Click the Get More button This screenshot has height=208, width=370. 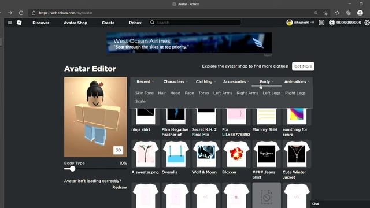point(303,66)
